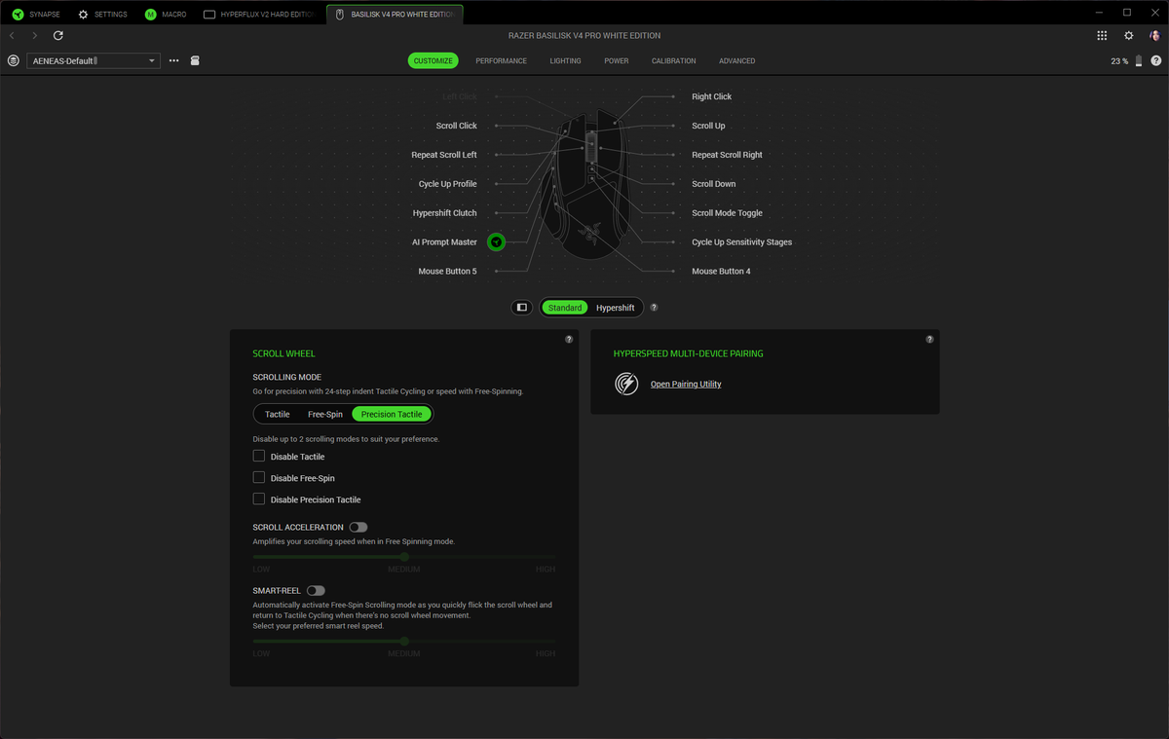This screenshot has height=739, width=1169.
Task: Select the Scroll Down assignment
Action: point(714,184)
